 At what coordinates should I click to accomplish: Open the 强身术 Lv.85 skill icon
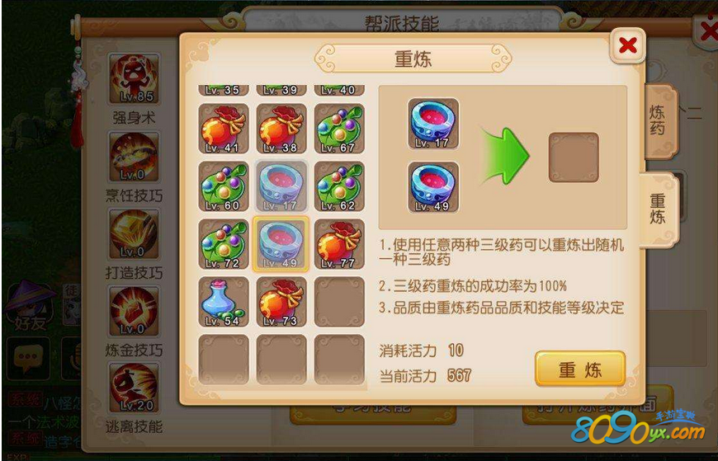click(134, 78)
